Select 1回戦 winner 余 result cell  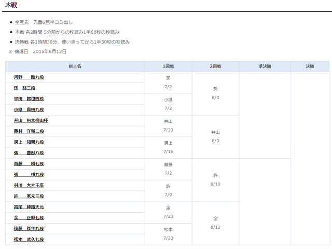[168, 212]
